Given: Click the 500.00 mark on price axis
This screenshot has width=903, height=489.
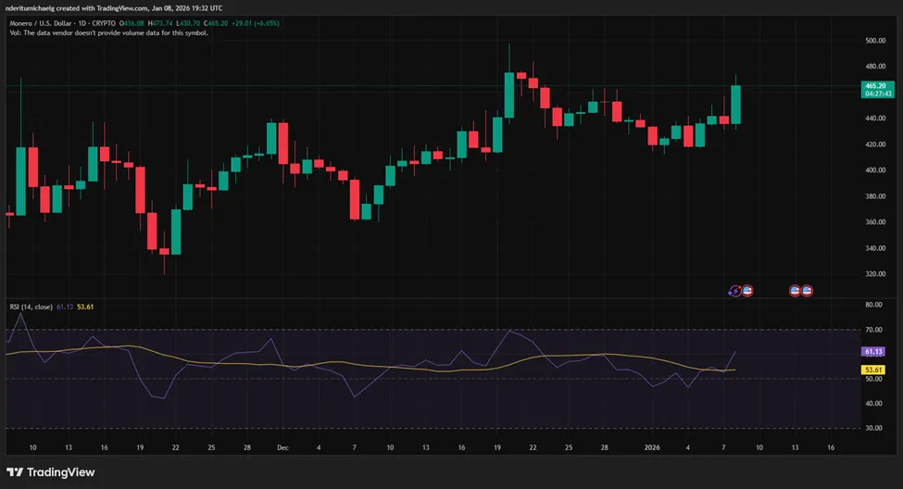Looking at the screenshot, I should click(x=876, y=41).
